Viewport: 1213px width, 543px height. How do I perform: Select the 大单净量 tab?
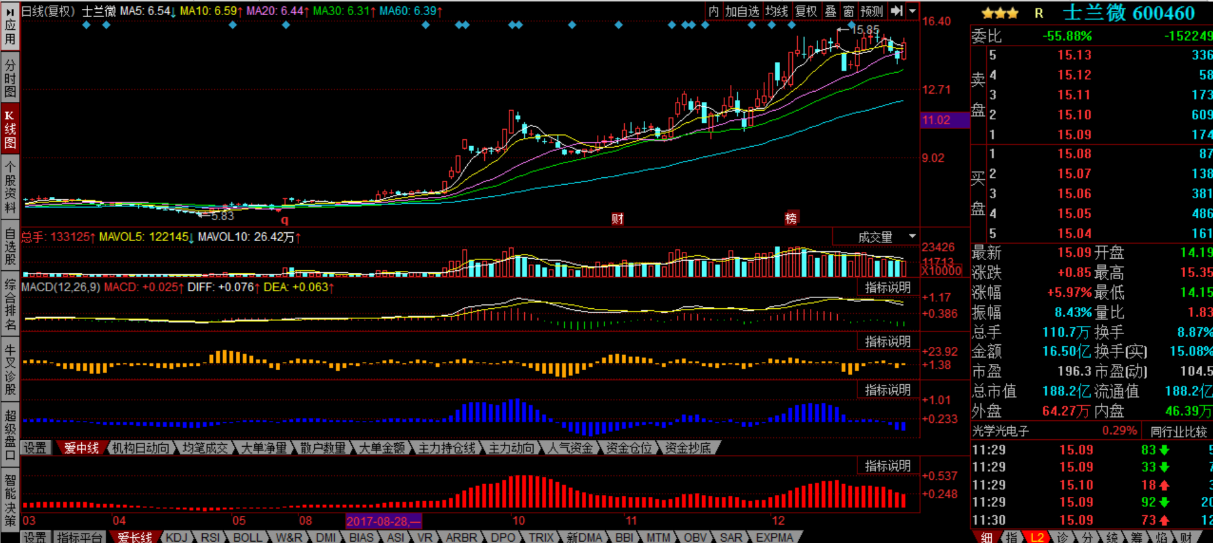264,448
